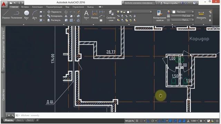
Task: Click the Offset tool icon
Action: [78, 20]
